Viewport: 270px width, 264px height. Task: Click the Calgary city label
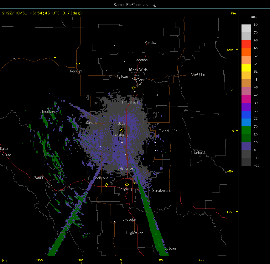click(125, 189)
